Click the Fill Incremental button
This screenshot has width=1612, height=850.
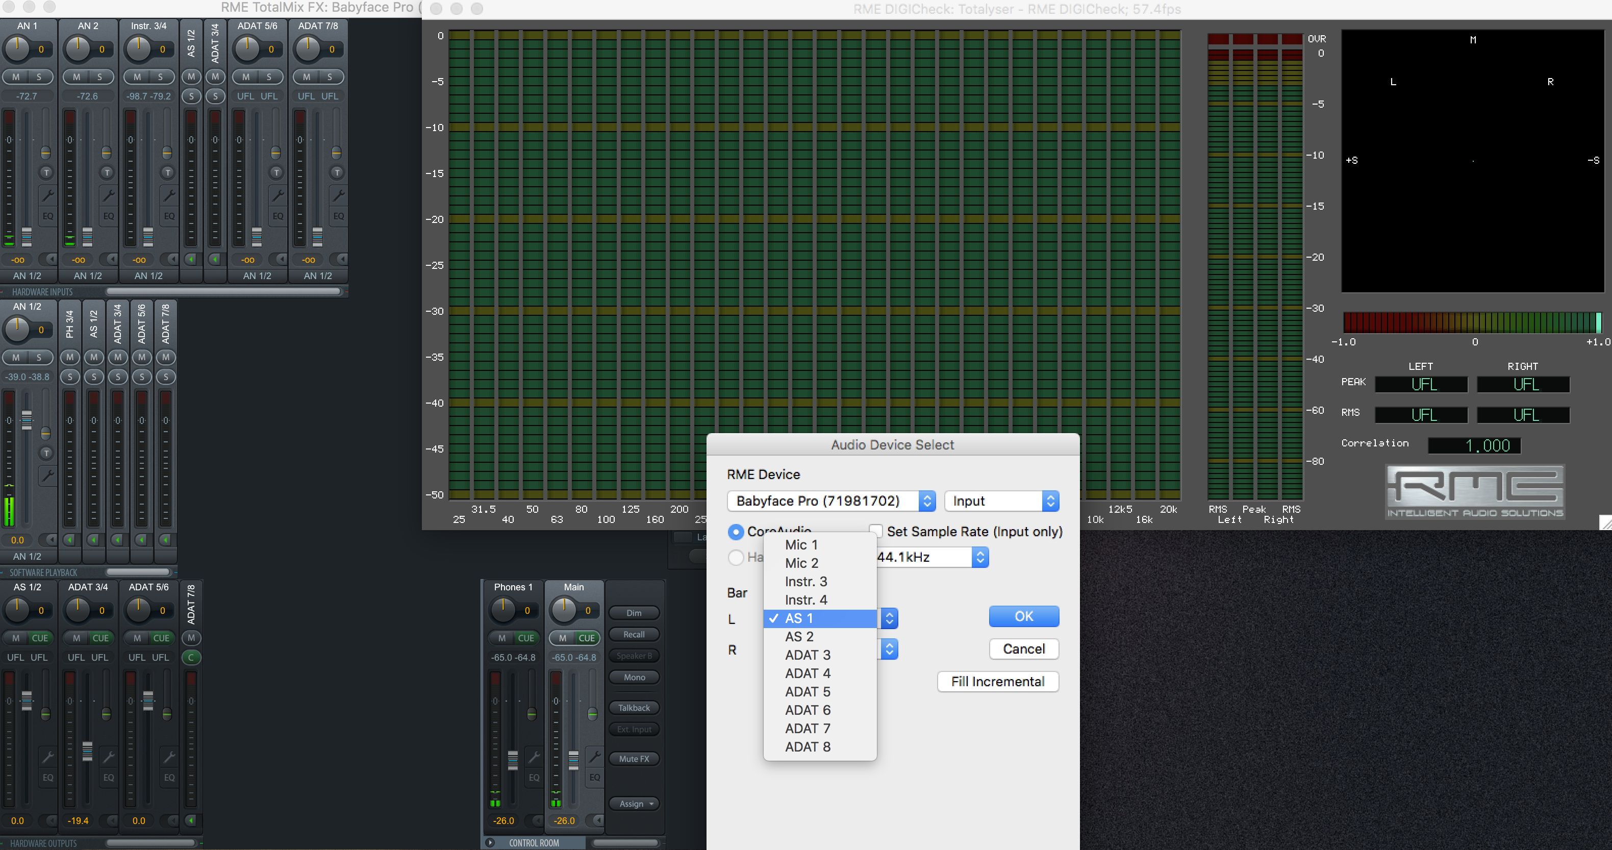[997, 682]
